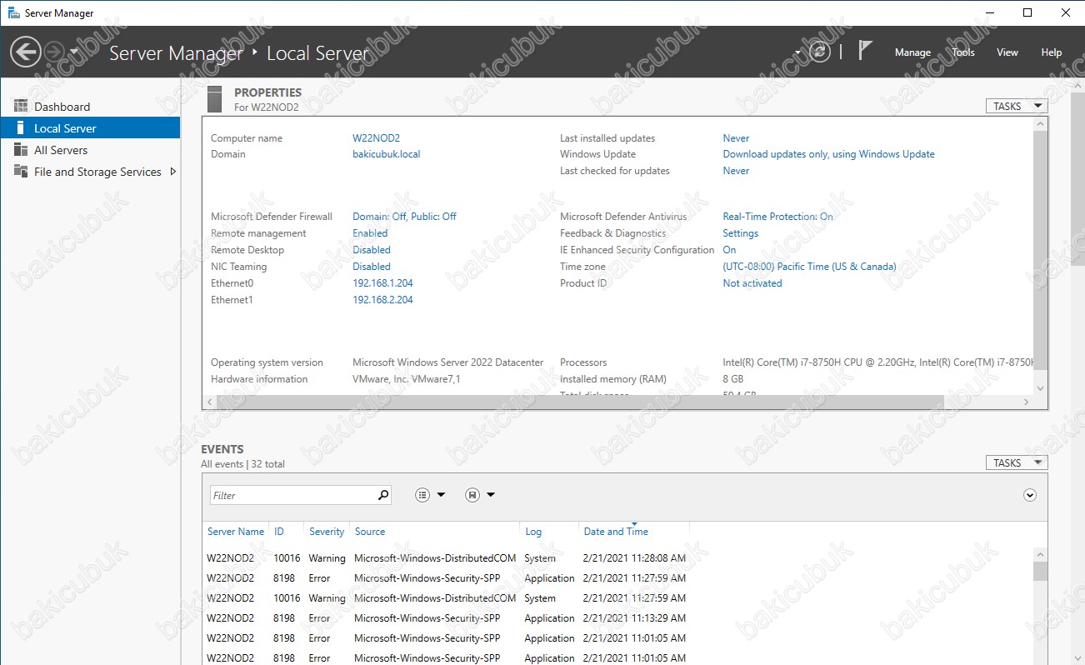Click Real-Time Protection: On link
The image size is (1085, 665).
(x=777, y=217)
